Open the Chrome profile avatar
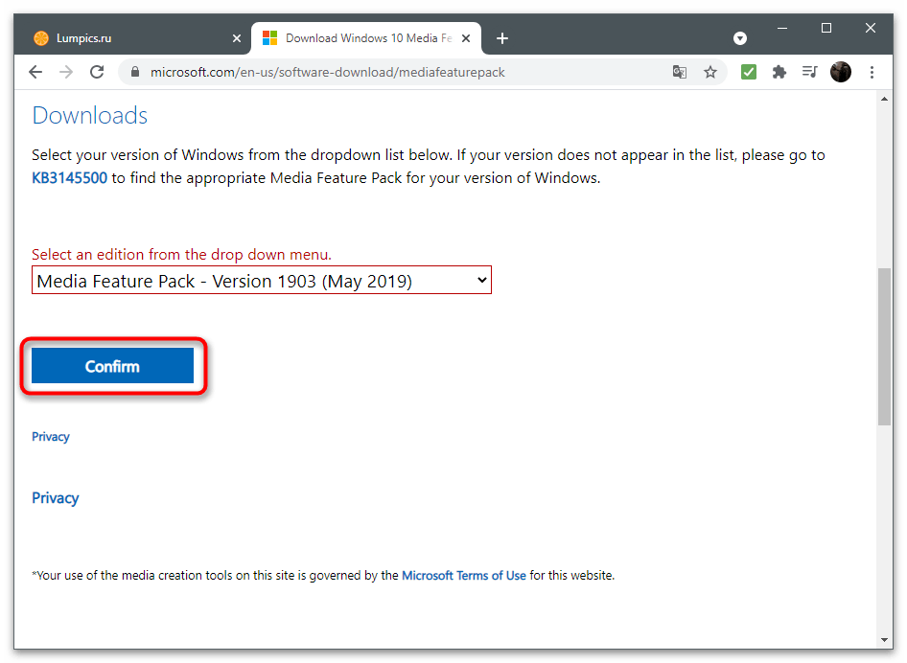This screenshot has height=663, width=907. click(841, 72)
